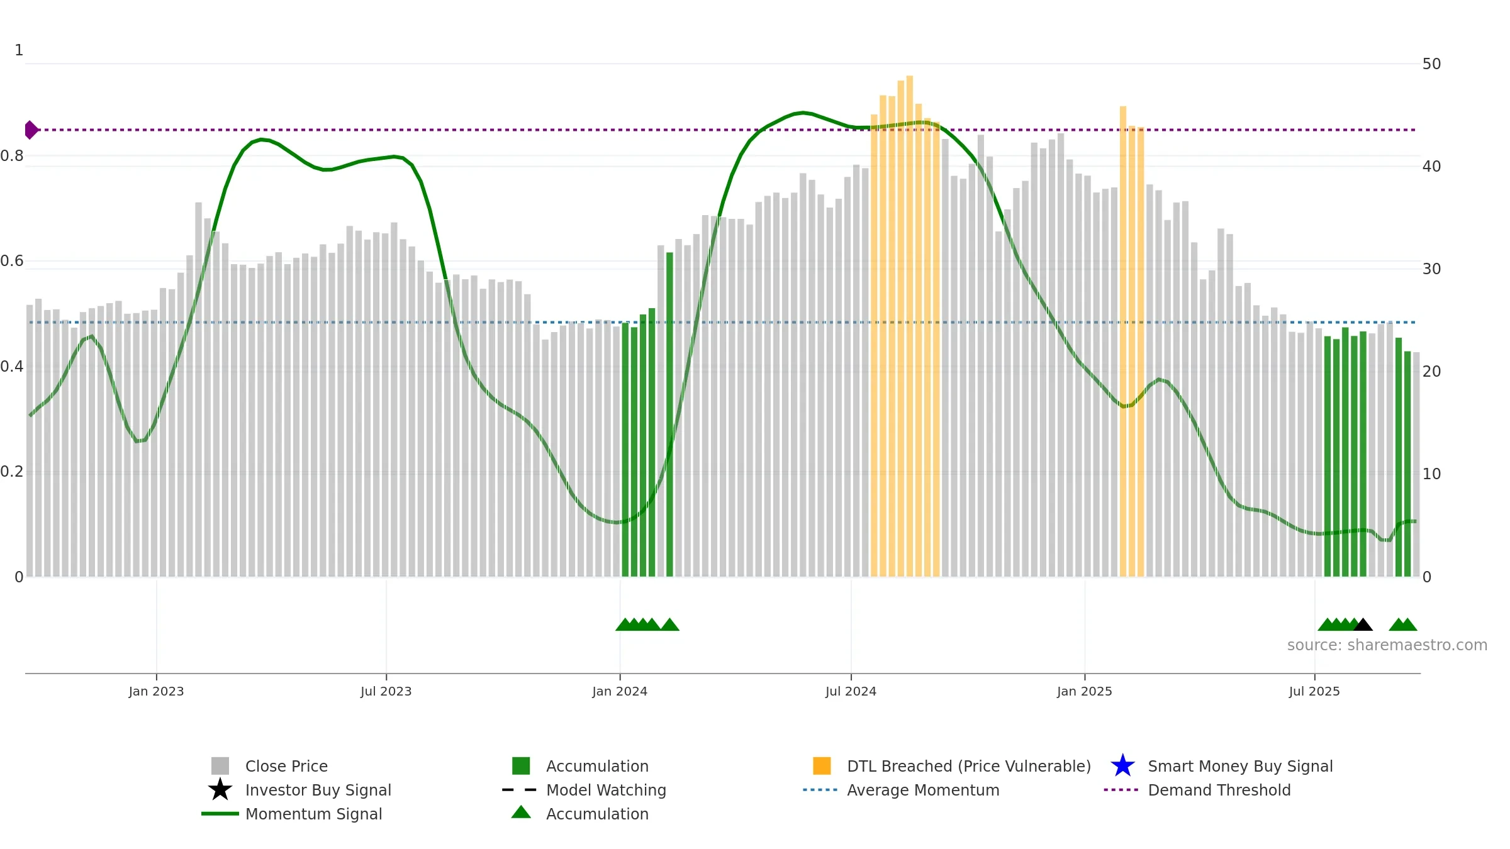The width and height of the screenshot is (1510, 849).
Task: Toggle the Average Momentum legend entry
Action: point(901,790)
